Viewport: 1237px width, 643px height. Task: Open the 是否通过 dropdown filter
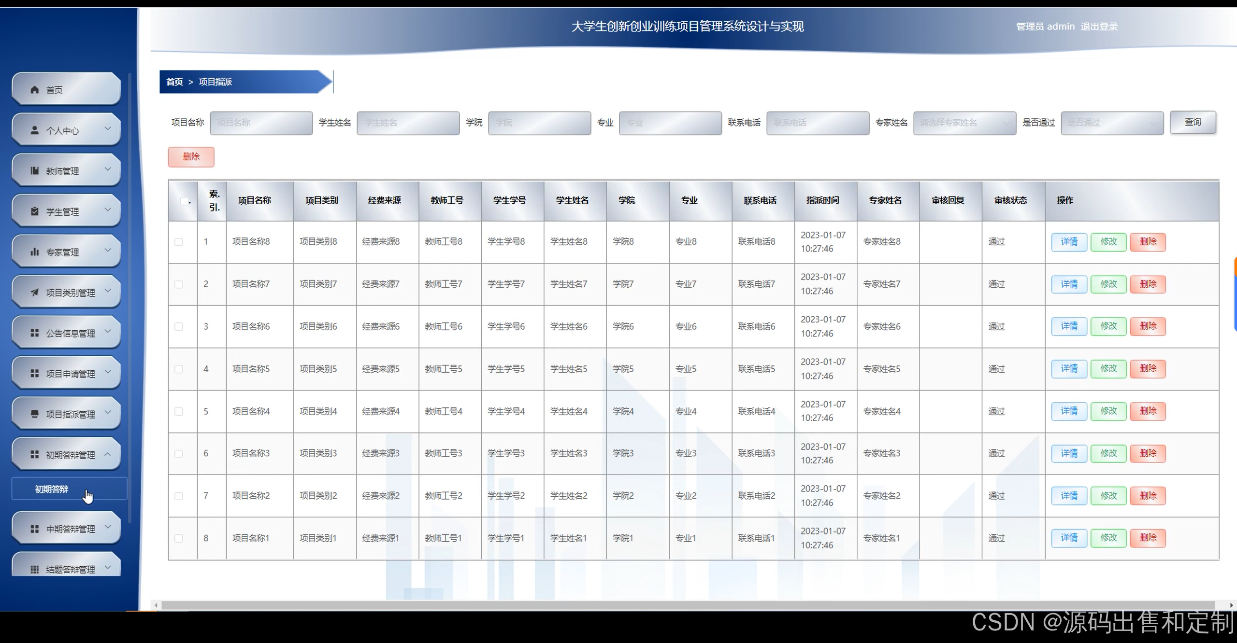point(1111,123)
